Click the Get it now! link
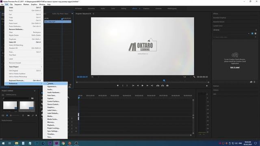Image resolution: width=260 pixels, height=146 pixels. (235, 67)
